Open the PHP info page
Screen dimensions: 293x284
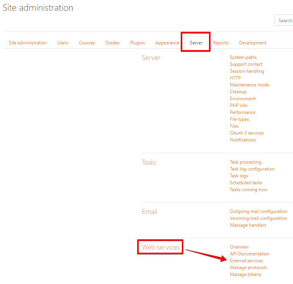click(x=238, y=105)
